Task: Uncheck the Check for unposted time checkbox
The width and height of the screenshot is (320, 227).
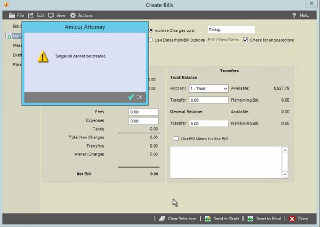Action: [x=245, y=40]
